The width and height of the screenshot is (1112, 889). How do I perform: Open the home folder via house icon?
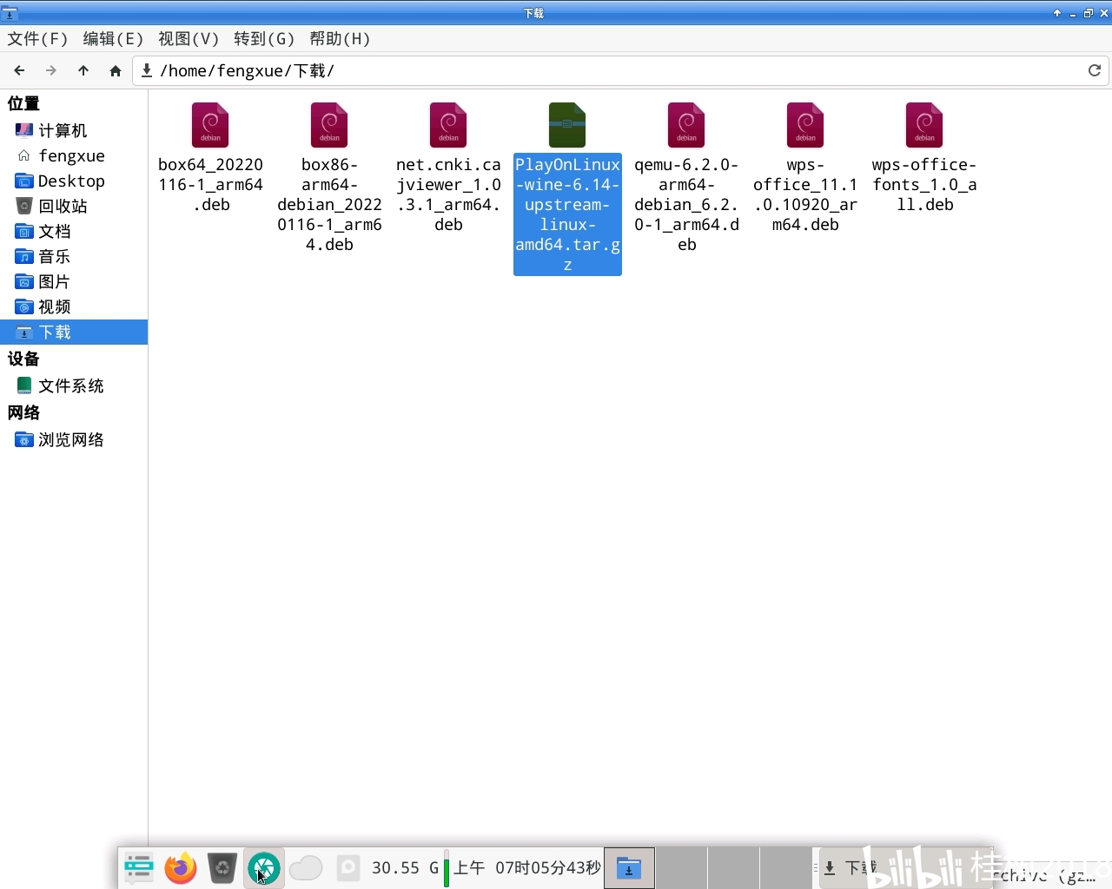click(116, 70)
